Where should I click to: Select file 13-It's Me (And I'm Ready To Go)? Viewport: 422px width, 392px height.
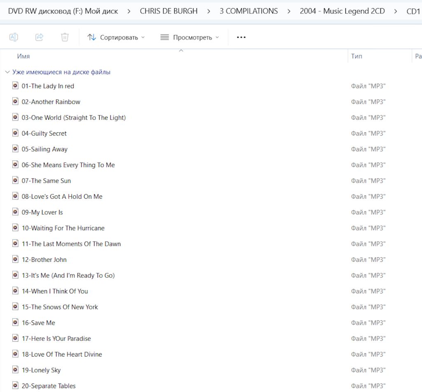coord(68,275)
